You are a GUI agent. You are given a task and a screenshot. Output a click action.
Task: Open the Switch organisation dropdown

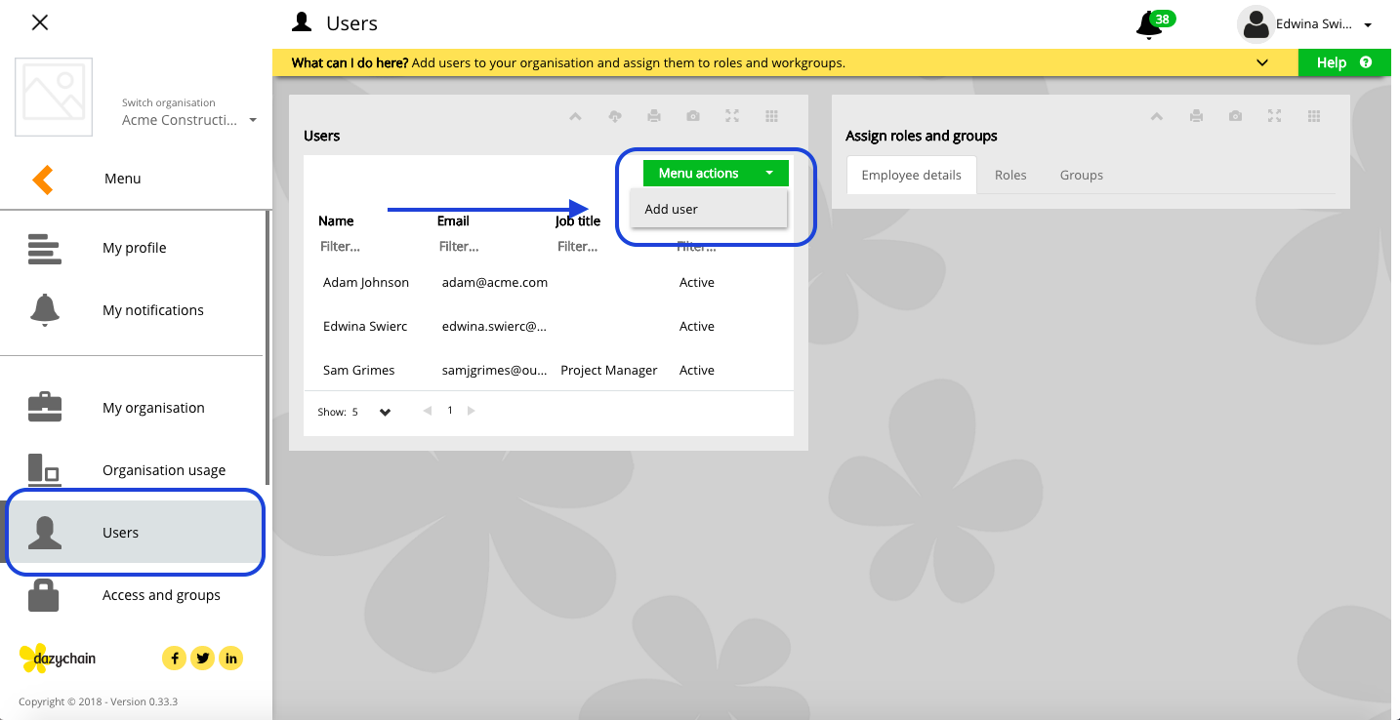coord(189,120)
